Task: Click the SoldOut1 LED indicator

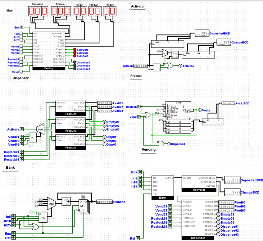Action: pyautogui.click(x=75, y=49)
